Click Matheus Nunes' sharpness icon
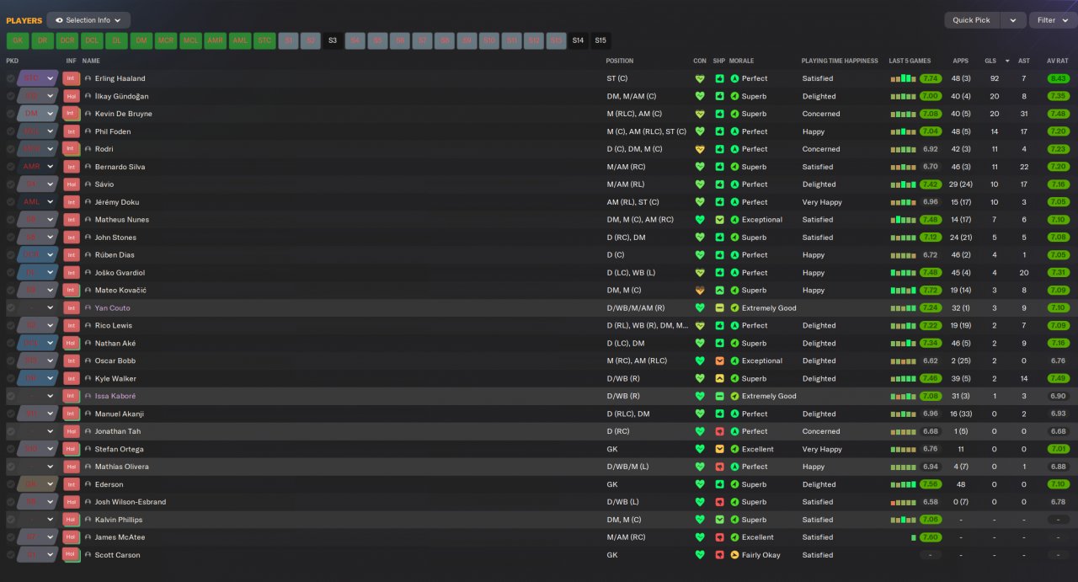 [719, 220]
